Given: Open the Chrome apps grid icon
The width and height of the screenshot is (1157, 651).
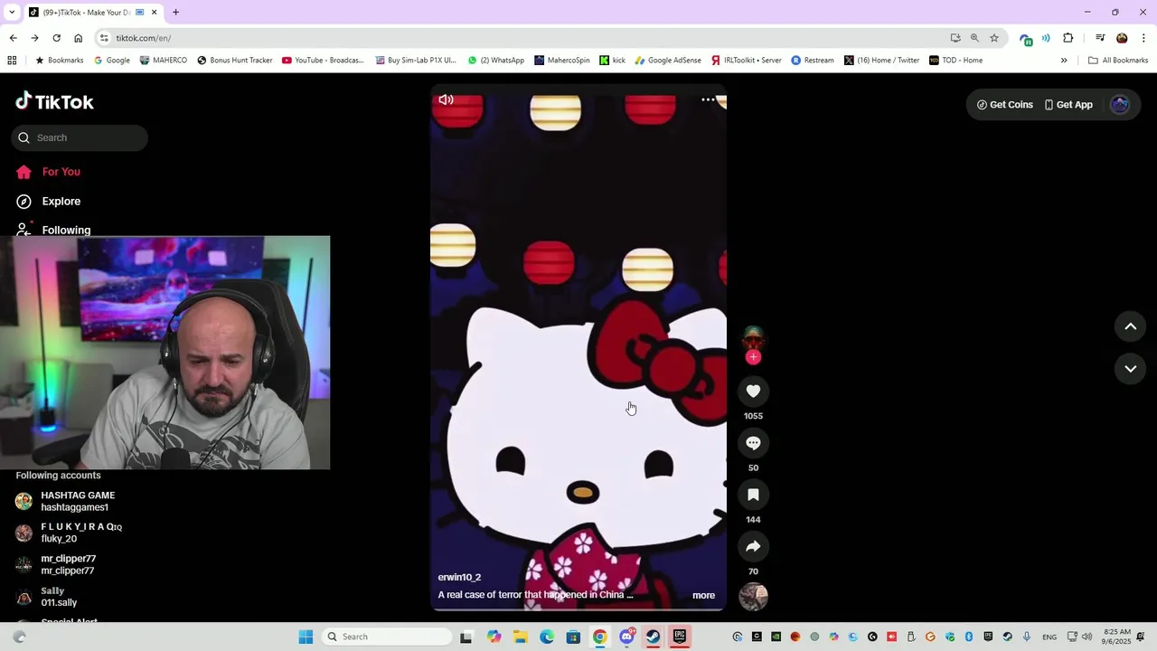Looking at the screenshot, I should pyautogui.click(x=12, y=61).
